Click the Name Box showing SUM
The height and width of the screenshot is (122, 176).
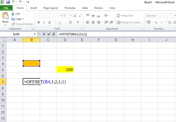coord(17,34)
